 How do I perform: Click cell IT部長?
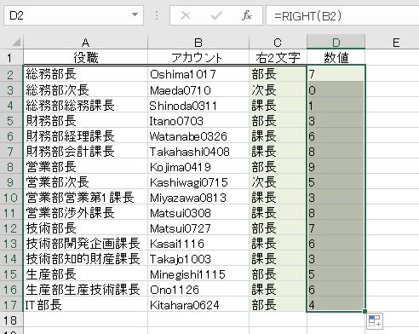(85, 305)
